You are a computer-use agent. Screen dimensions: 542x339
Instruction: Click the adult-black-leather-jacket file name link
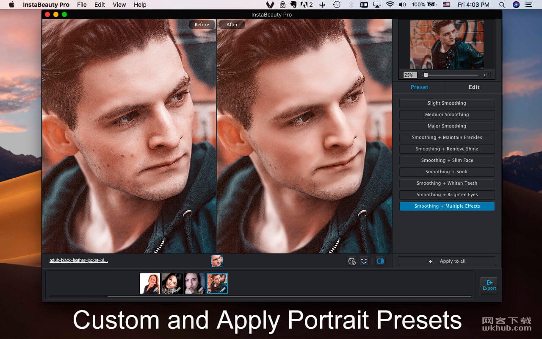(79, 261)
